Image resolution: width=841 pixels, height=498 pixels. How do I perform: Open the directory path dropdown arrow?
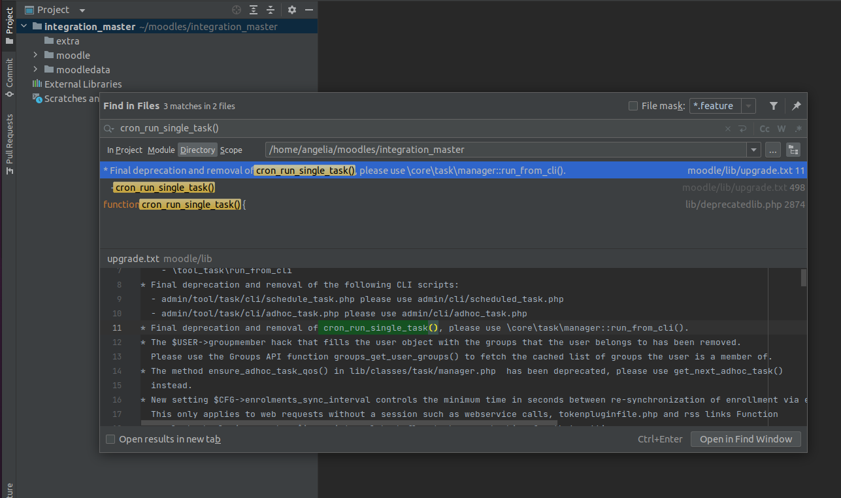754,150
